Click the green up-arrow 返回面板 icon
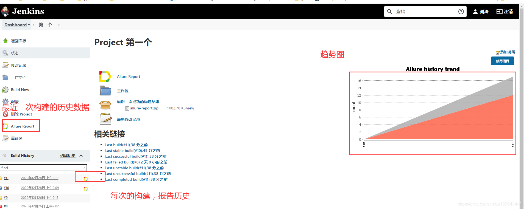The width and height of the screenshot is (524, 209). pyautogui.click(x=5, y=41)
